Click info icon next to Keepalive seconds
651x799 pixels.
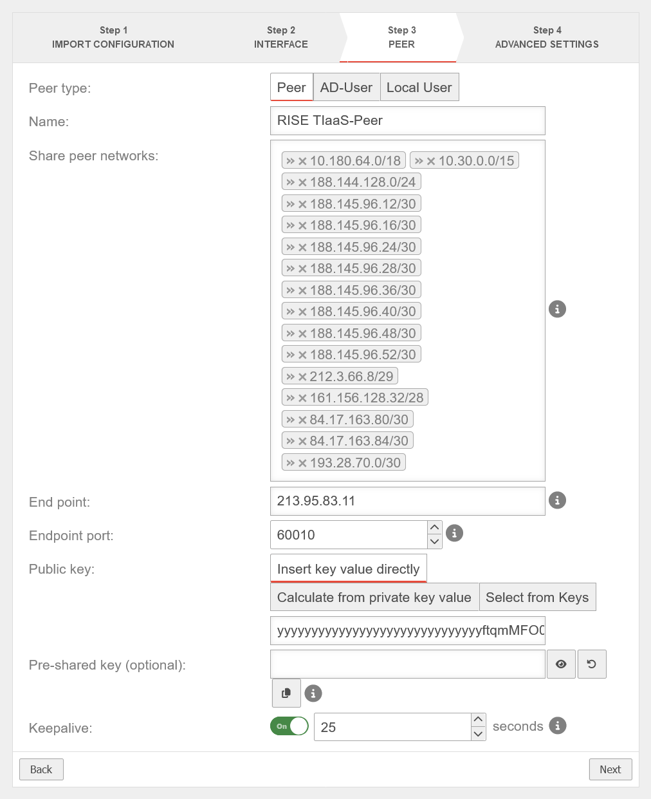557,726
